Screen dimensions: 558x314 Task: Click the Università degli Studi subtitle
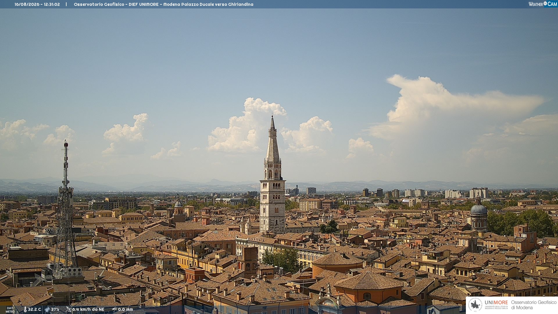click(496, 308)
